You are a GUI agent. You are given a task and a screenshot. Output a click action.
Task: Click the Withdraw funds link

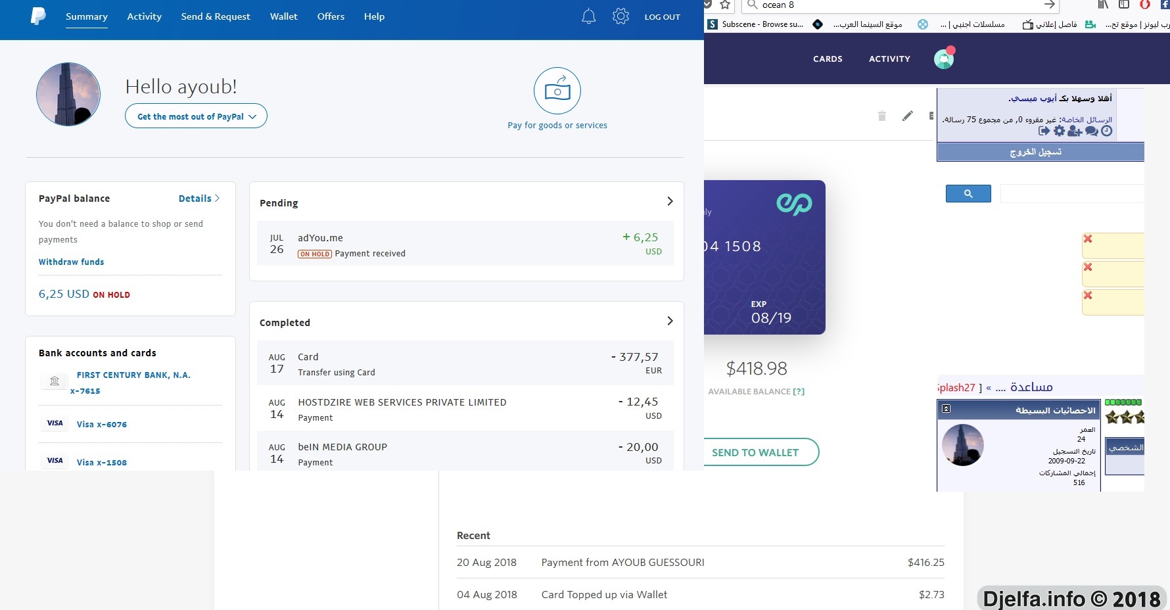pos(71,262)
